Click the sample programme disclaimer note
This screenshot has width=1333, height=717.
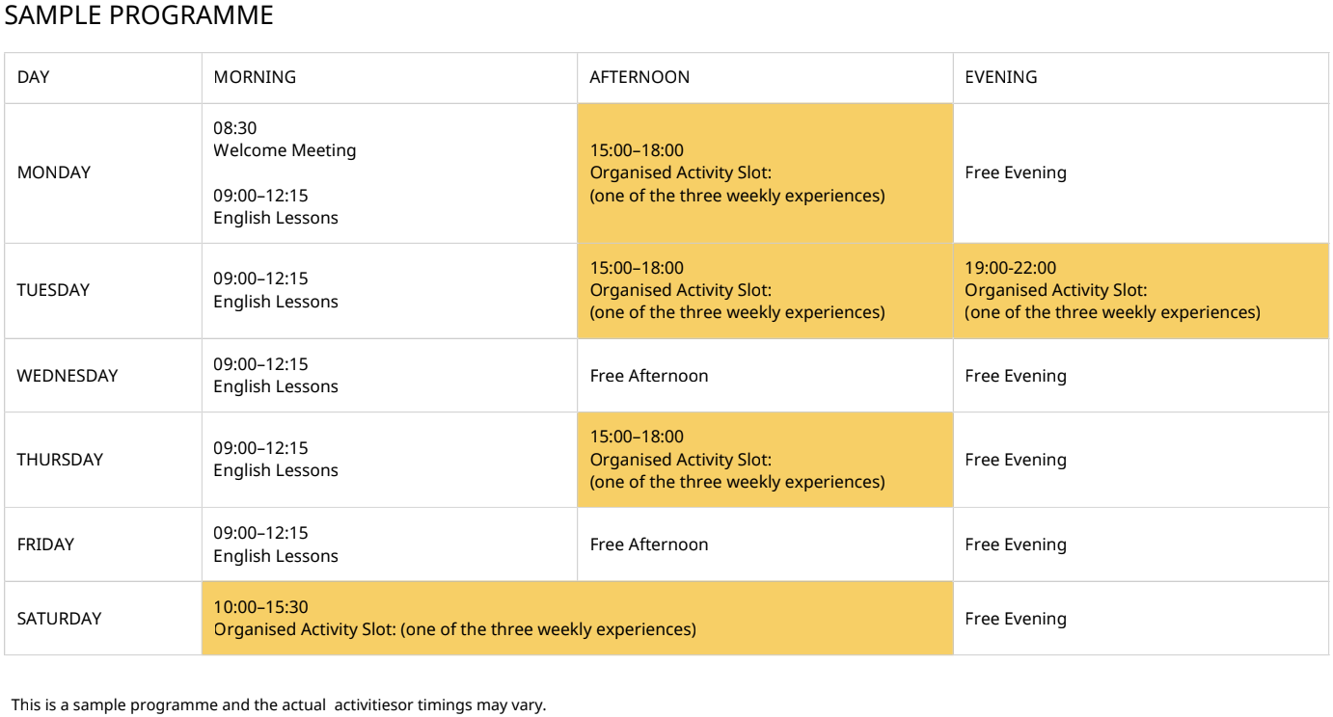tap(278, 704)
